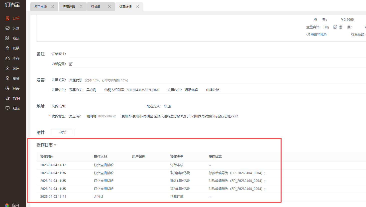Open the 资金 sidebar icon
Viewport: 366px width, 207px height.
[8, 78]
